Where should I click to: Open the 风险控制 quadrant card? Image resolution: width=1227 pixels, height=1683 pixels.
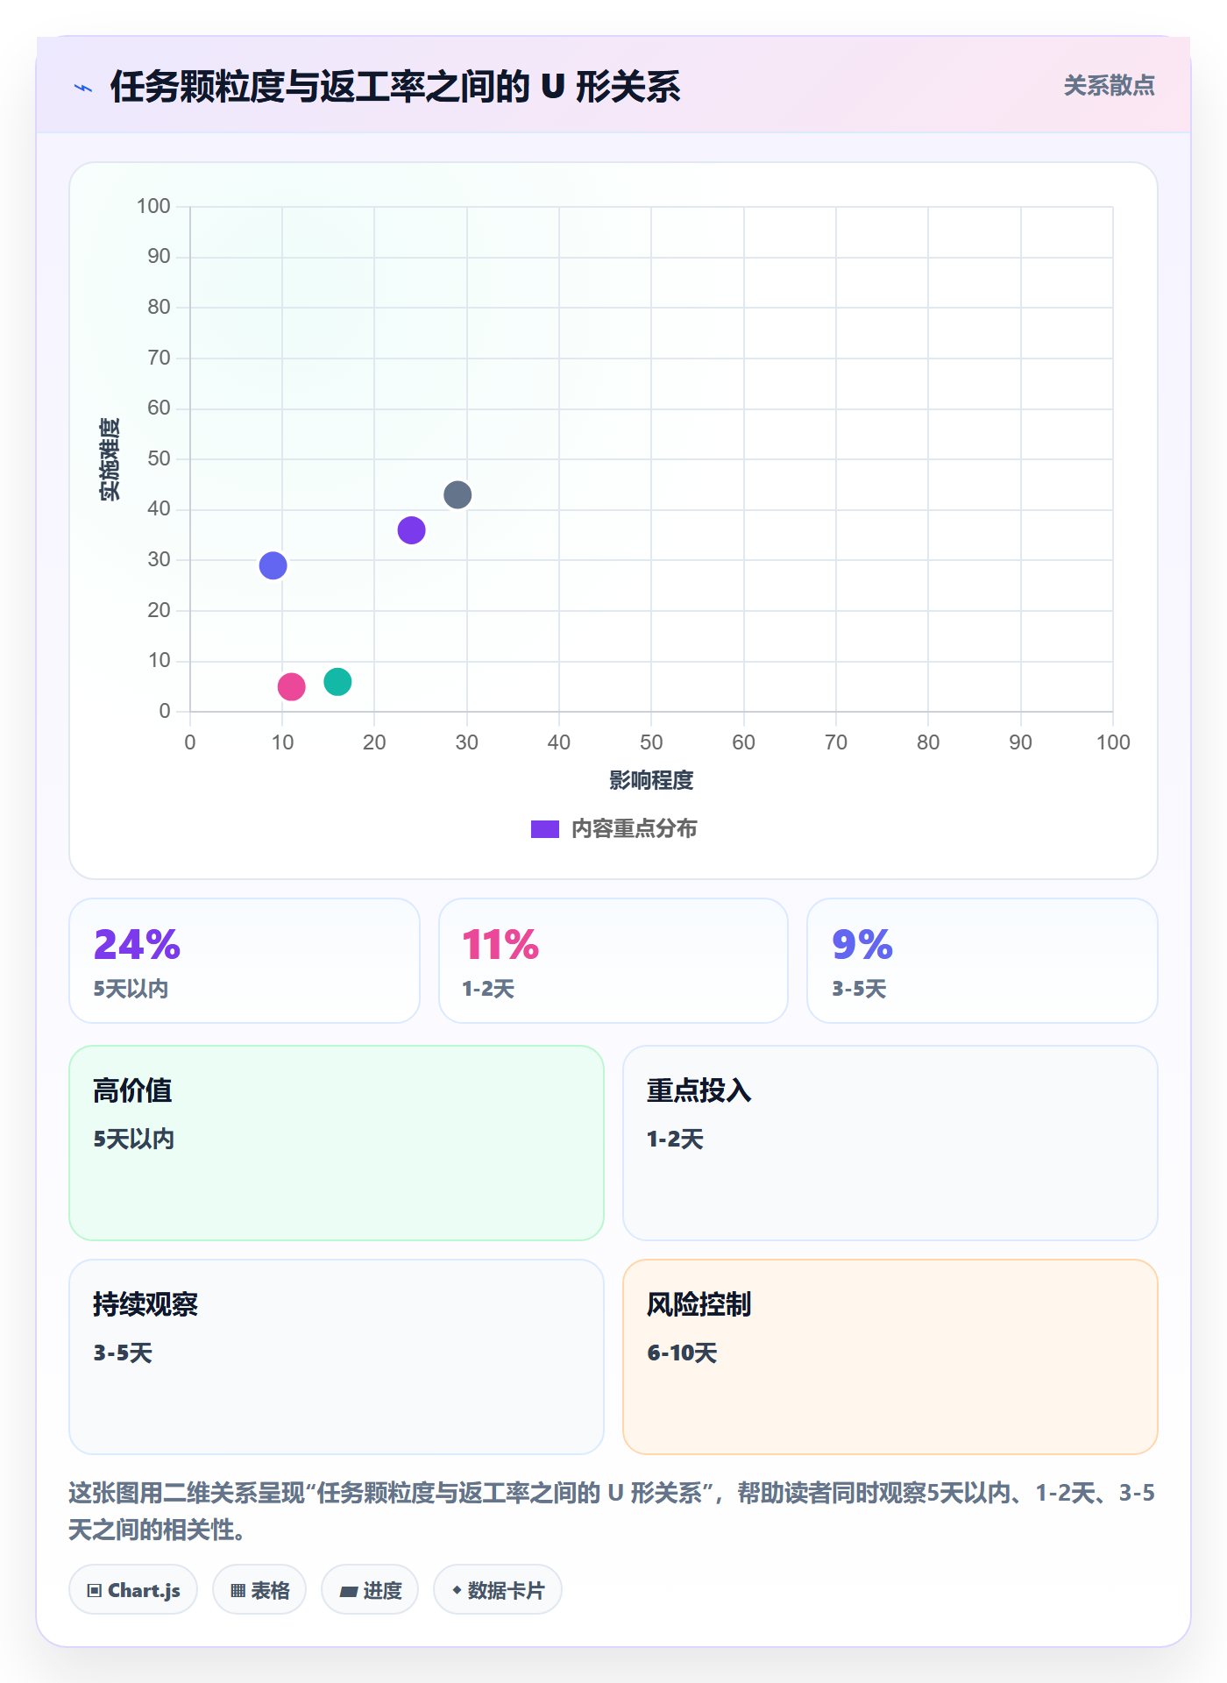[x=890, y=1357]
